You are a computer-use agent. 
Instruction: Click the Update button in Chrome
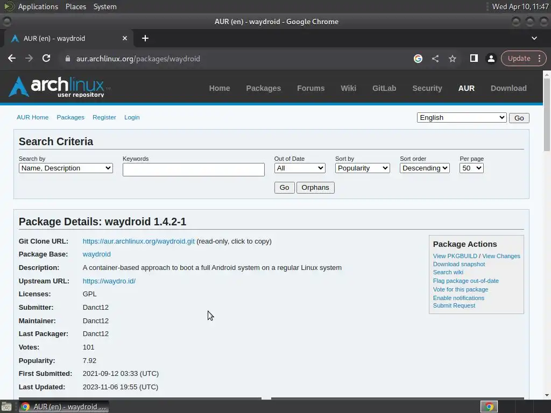tap(519, 58)
